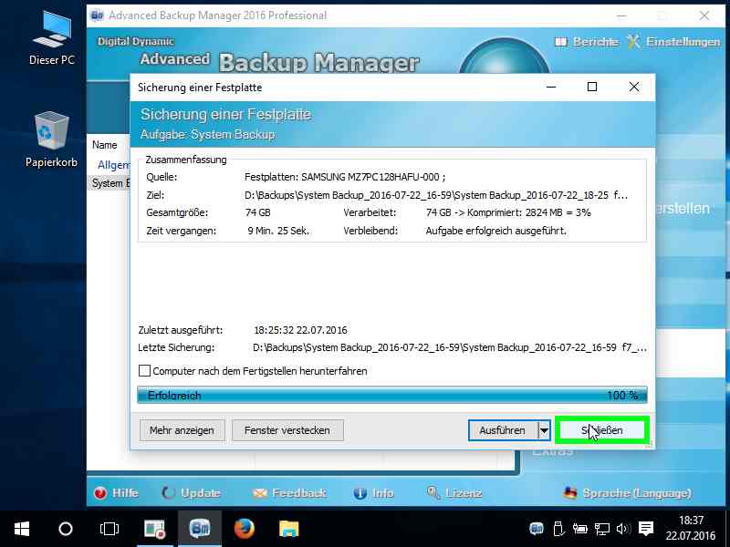
Task: Open Firefox from the taskbar
Action: click(x=245, y=529)
